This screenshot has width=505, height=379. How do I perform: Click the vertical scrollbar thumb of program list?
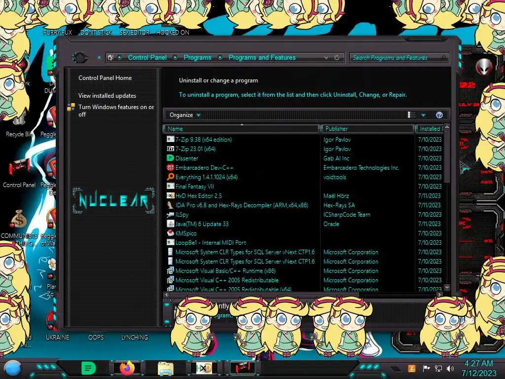(x=446, y=156)
